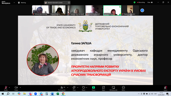171x96 pixels.
Task: Unmute the microphone with Audio button
Action: (x=6, y=88)
